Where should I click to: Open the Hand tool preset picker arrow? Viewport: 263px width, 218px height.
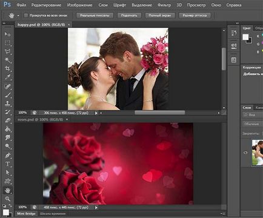point(18,16)
